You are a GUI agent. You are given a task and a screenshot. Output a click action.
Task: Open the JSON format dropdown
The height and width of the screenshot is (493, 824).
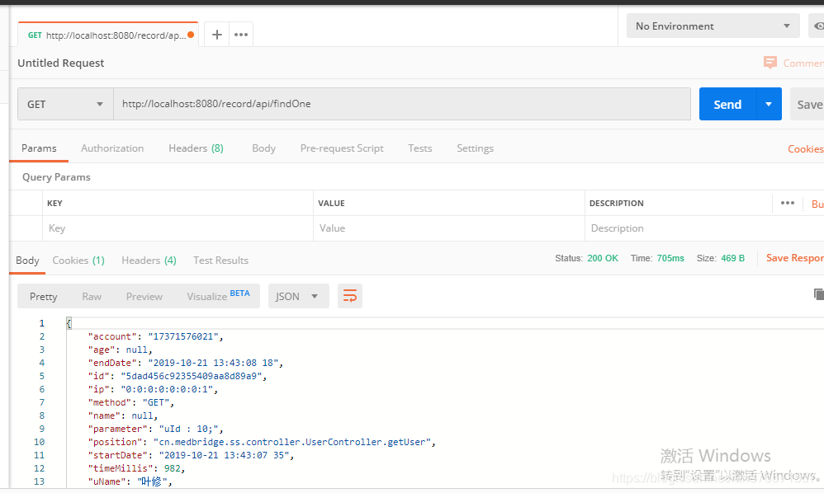299,296
